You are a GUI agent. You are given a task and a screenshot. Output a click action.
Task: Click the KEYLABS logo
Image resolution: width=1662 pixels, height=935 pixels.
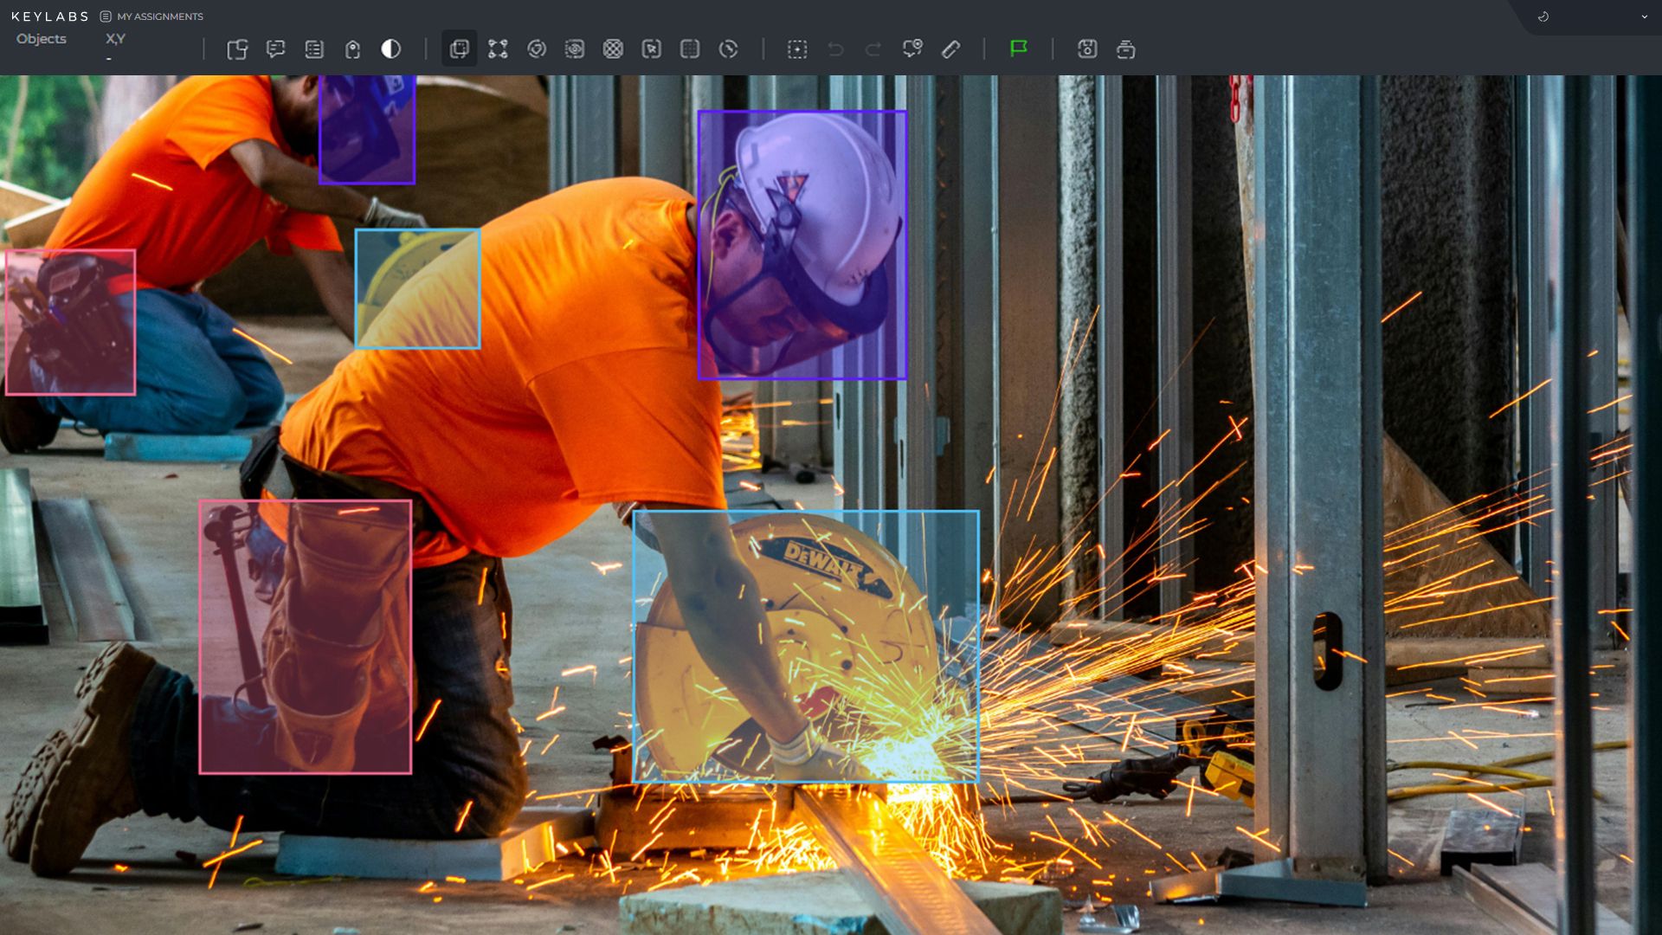tap(50, 16)
